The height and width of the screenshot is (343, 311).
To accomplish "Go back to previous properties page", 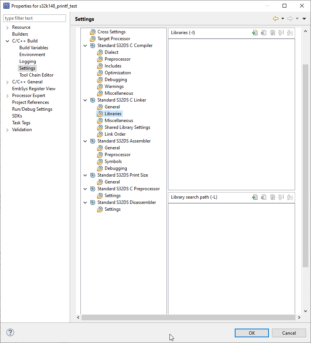I will click(x=276, y=19).
